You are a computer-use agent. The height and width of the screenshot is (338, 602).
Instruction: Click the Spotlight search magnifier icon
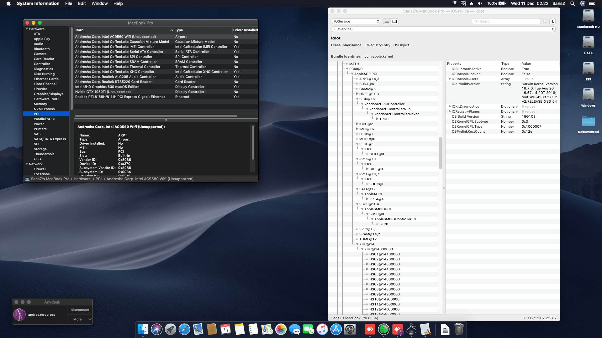[x=573, y=3]
